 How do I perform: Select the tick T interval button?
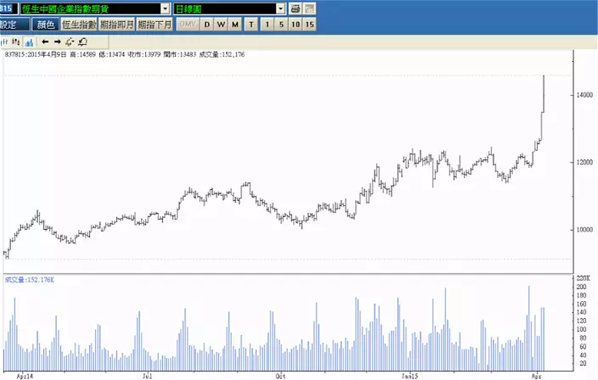coord(251,24)
